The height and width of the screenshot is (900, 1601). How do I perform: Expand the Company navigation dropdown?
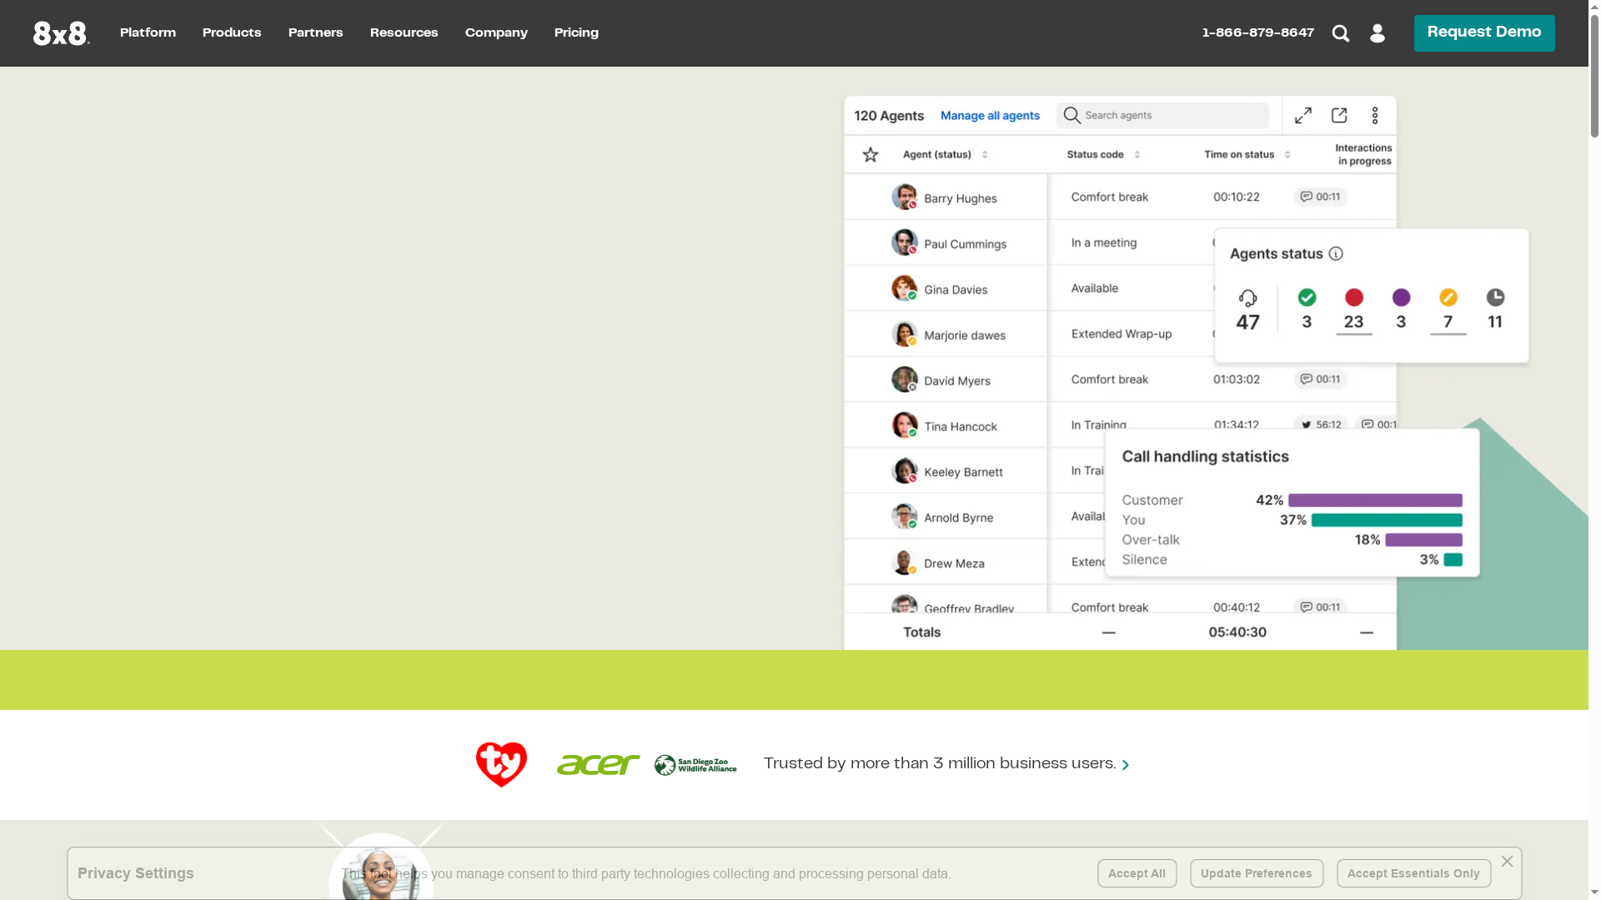[496, 33]
